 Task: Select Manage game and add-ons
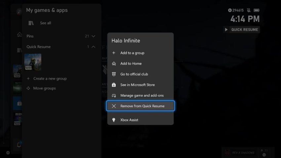(x=142, y=96)
